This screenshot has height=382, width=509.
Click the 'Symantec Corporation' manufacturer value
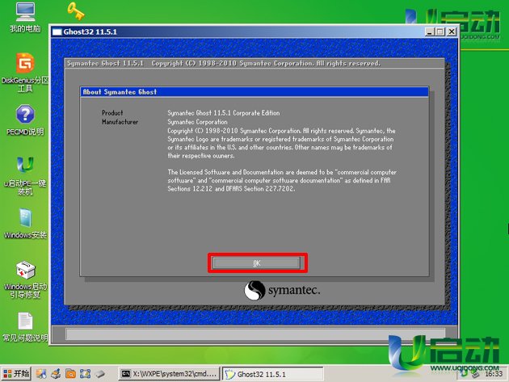(x=197, y=122)
